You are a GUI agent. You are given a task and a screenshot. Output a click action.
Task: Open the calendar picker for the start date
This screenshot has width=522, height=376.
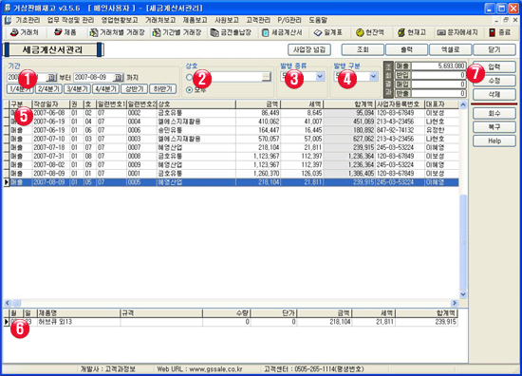pyautogui.click(x=51, y=78)
